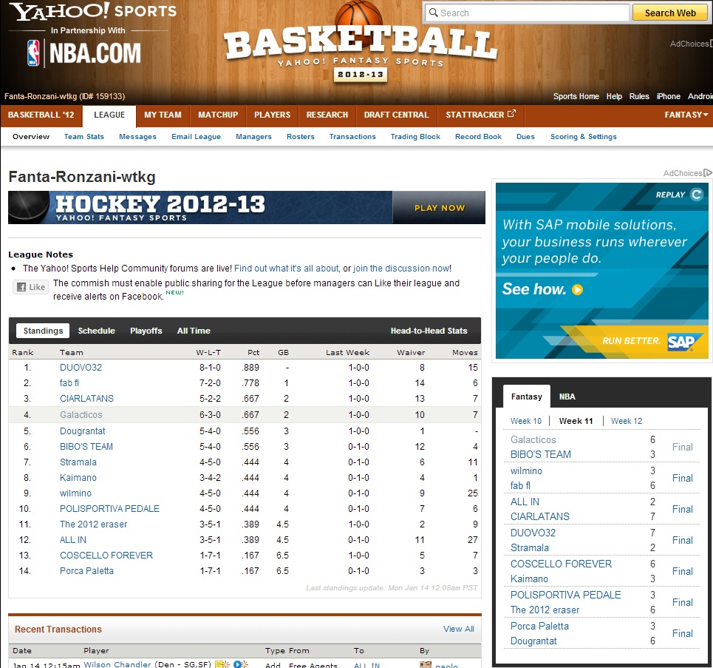The width and height of the screenshot is (713, 668).
Task: Switch scoreboard to the NBA tab
Action: (x=567, y=397)
